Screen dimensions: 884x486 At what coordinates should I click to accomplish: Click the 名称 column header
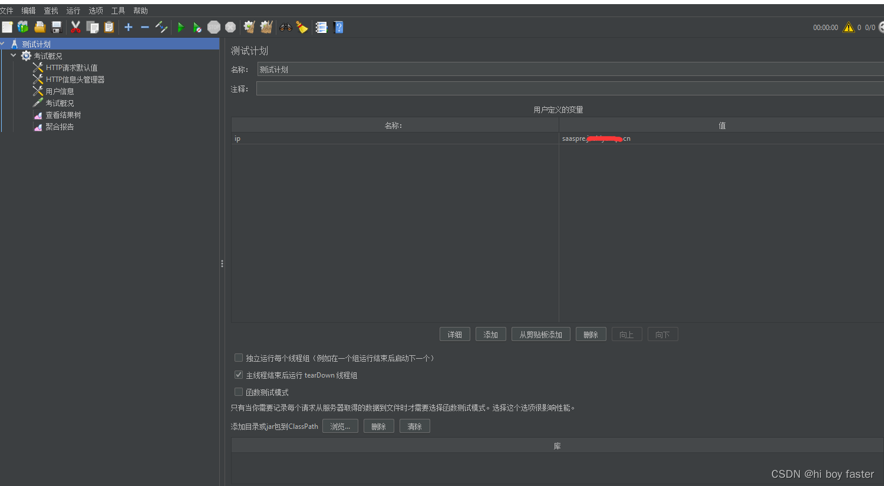click(395, 125)
